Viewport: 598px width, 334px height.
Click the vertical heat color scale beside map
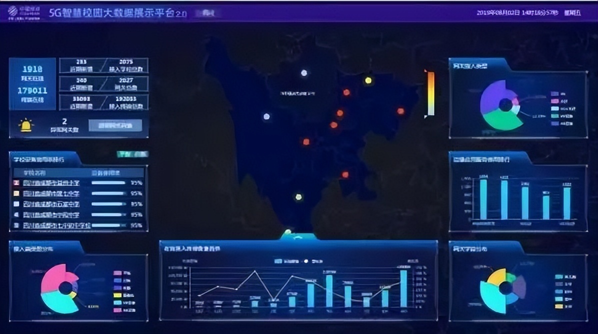pyautogui.click(x=430, y=93)
